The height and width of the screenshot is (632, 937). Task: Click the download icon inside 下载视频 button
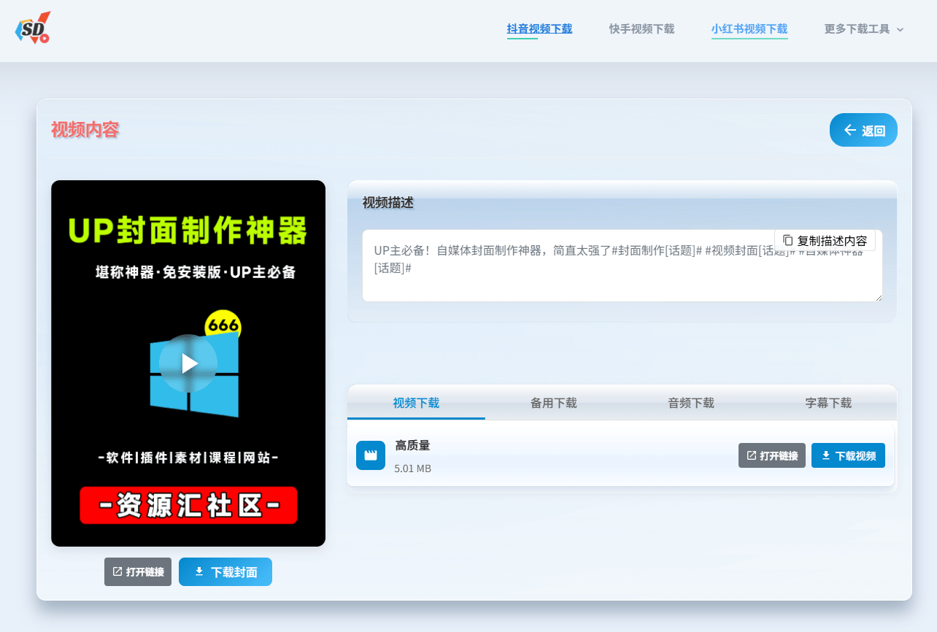pyautogui.click(x=825, y=455)
